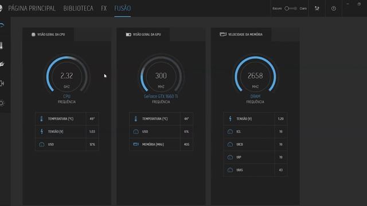Screen dimensions: 367x206
Task: Click the CPU chip icon in panel header
Action: pyautogui.click(x=33, y=34)
